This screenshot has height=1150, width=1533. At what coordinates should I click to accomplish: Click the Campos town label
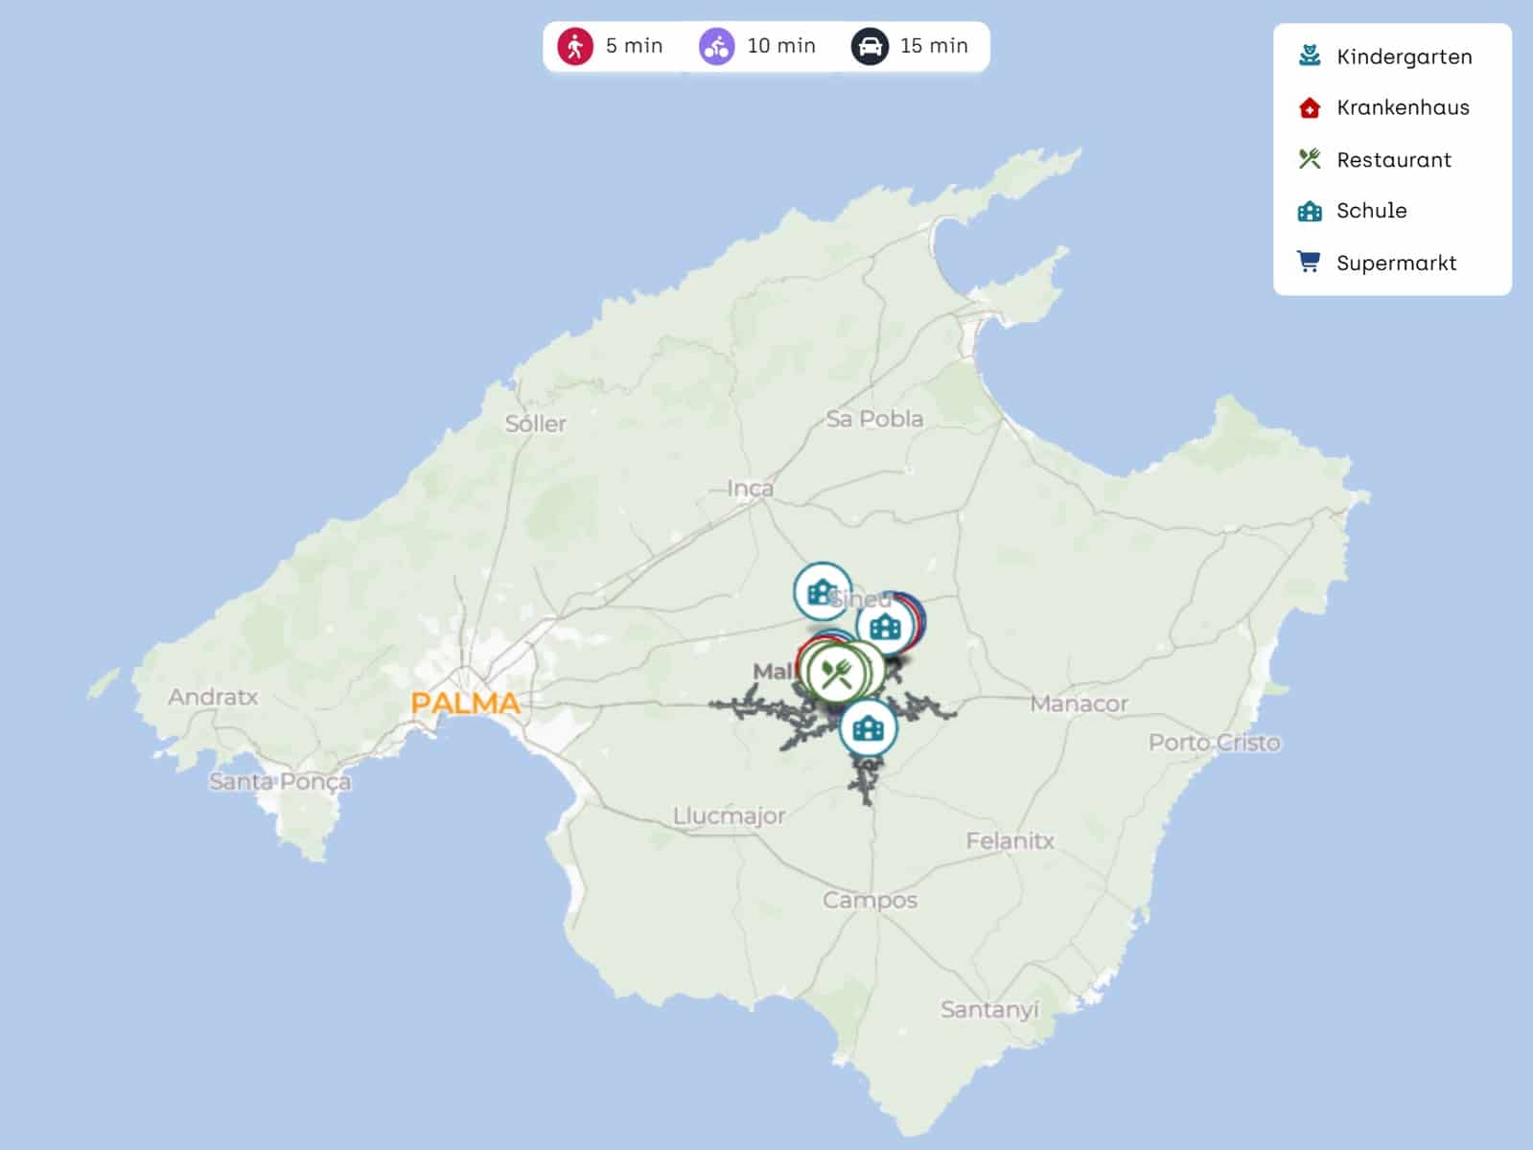[870, 900]
